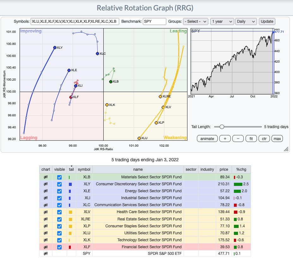293x258 pixels.
Task: Click the ctr button
Action: 264,139
